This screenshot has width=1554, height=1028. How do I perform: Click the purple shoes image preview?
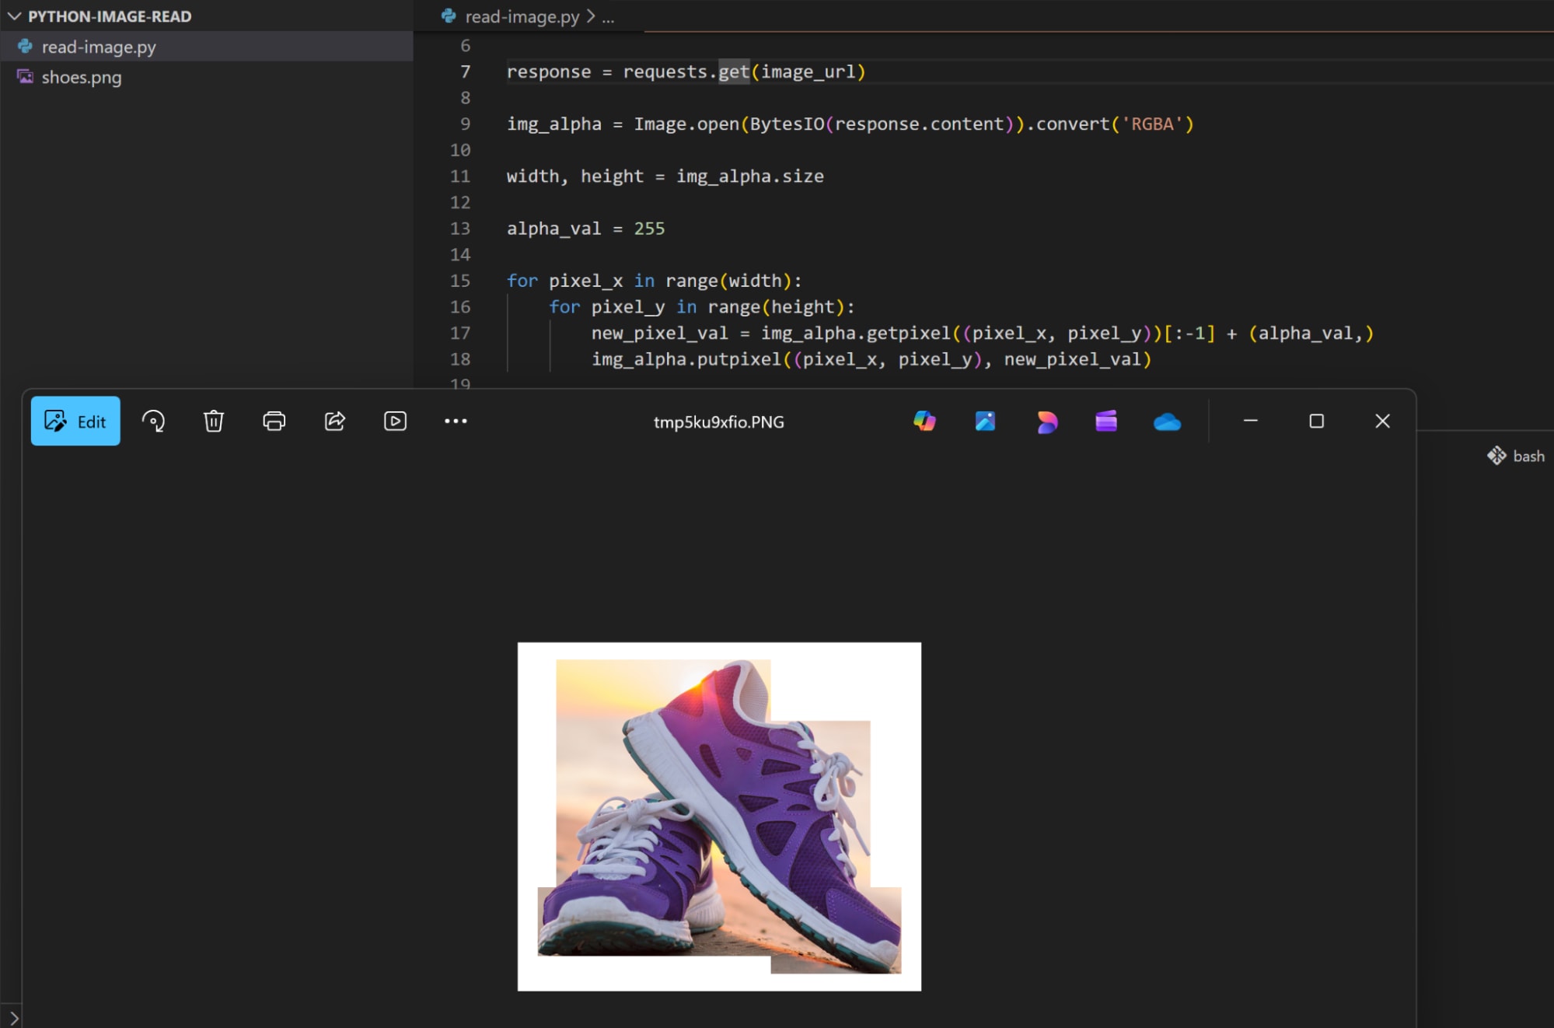(x=719, y=816)
